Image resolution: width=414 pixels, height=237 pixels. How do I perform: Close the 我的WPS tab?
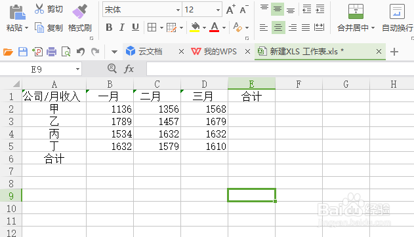coord(247,51)
